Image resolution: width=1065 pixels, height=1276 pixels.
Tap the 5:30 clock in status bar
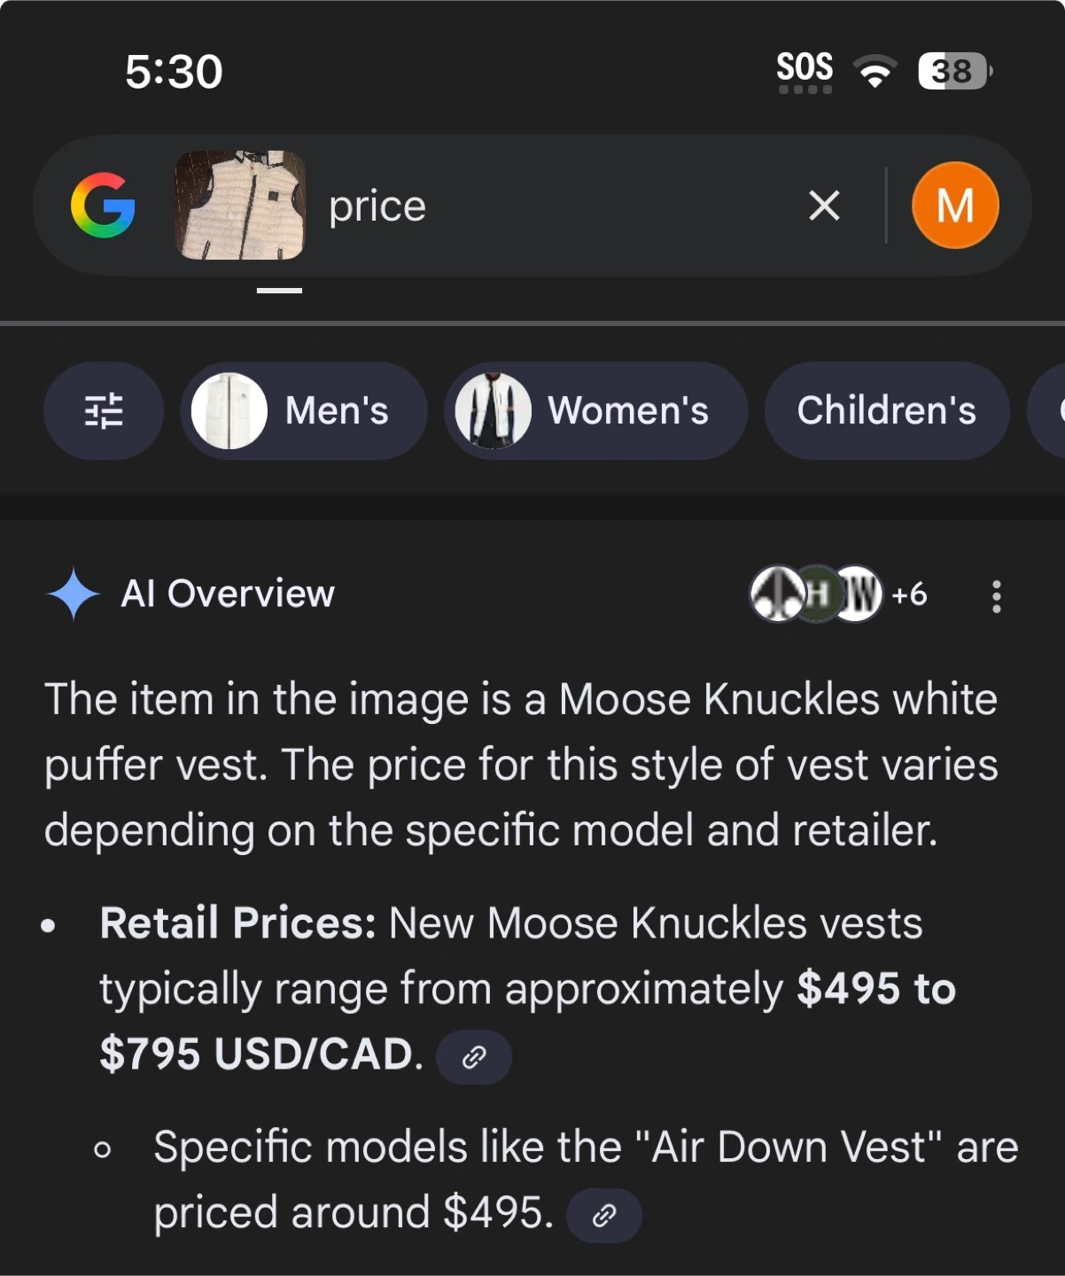[174, 72]
